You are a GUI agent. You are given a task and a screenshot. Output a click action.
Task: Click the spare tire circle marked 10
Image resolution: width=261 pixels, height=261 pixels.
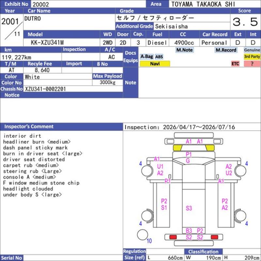(143, 235)
